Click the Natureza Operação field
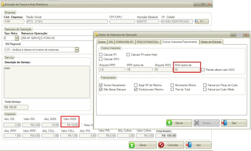 pos(57,38)
